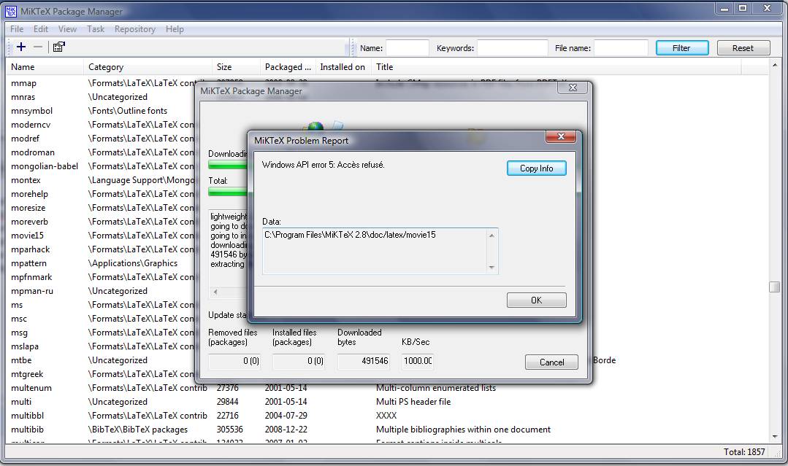Click the remove package minus icon
The image size is (788, 466).
tap(38, 47)
